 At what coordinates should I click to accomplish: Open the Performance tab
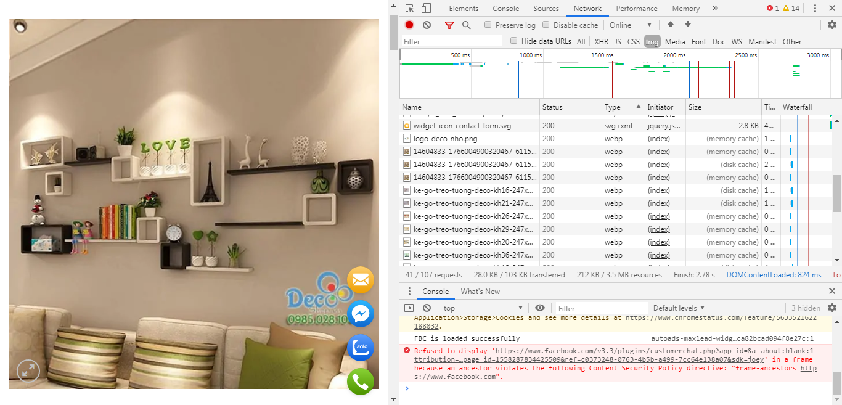tap(636, 8)
